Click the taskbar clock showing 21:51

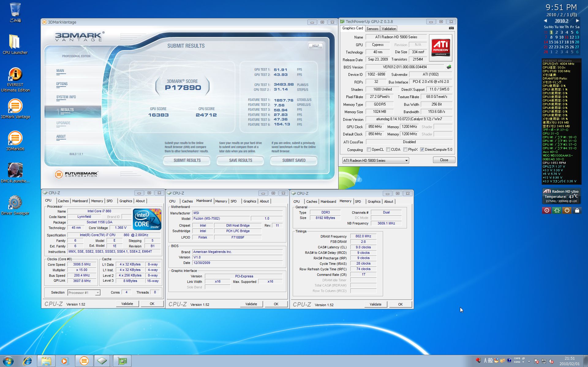[569, 361]
